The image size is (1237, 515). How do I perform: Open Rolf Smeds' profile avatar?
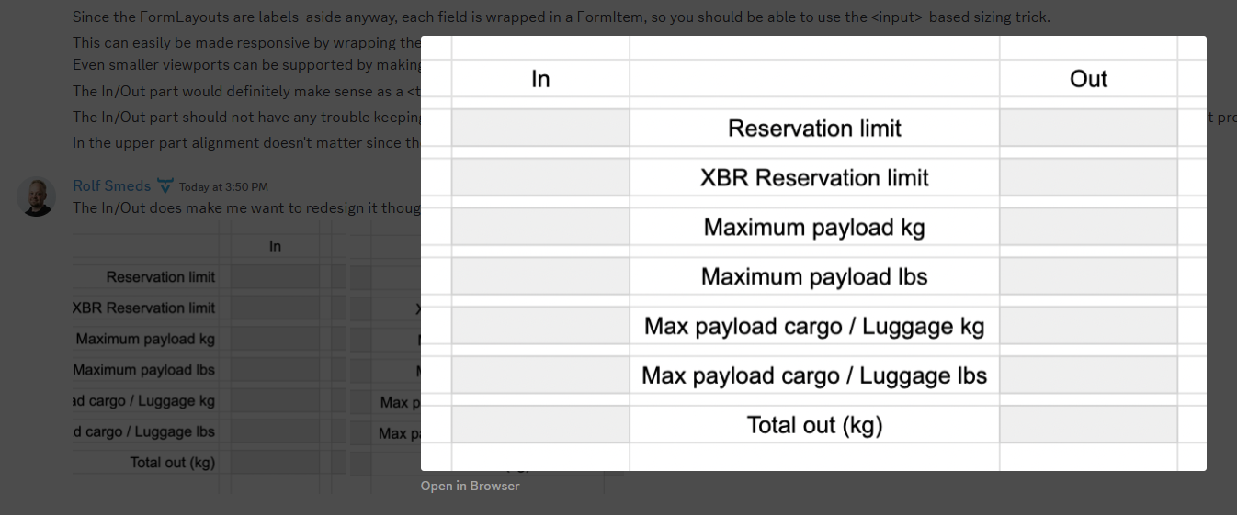coord(37,196)
